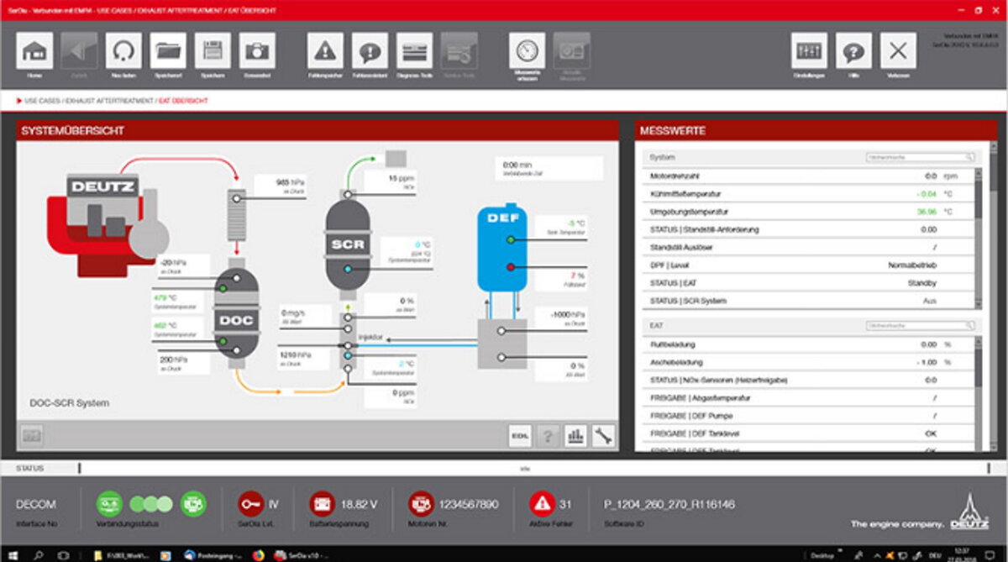The width and height of the screenshot is (1008, 562).
Task: Open the Diagnose-Tests toolbar icon
Action: pos(414,50)
